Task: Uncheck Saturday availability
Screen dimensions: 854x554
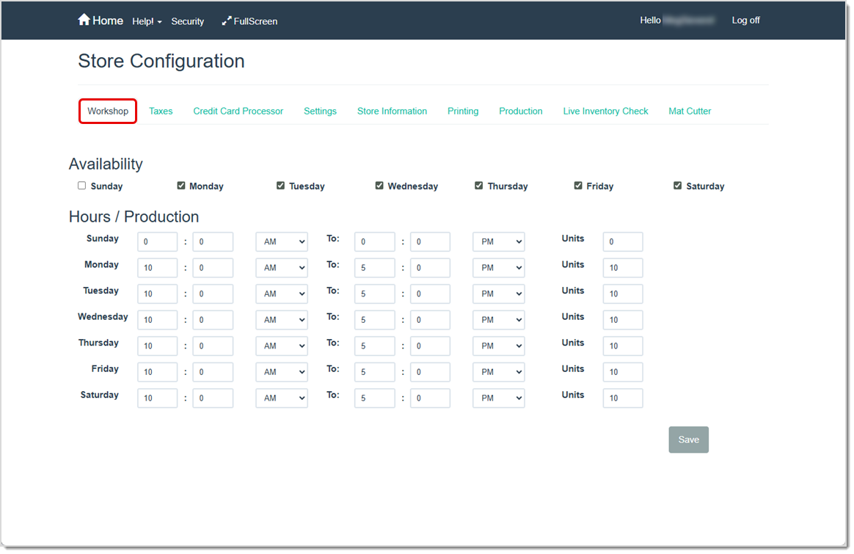Action: pyautogui.click(x=677, y=186)
